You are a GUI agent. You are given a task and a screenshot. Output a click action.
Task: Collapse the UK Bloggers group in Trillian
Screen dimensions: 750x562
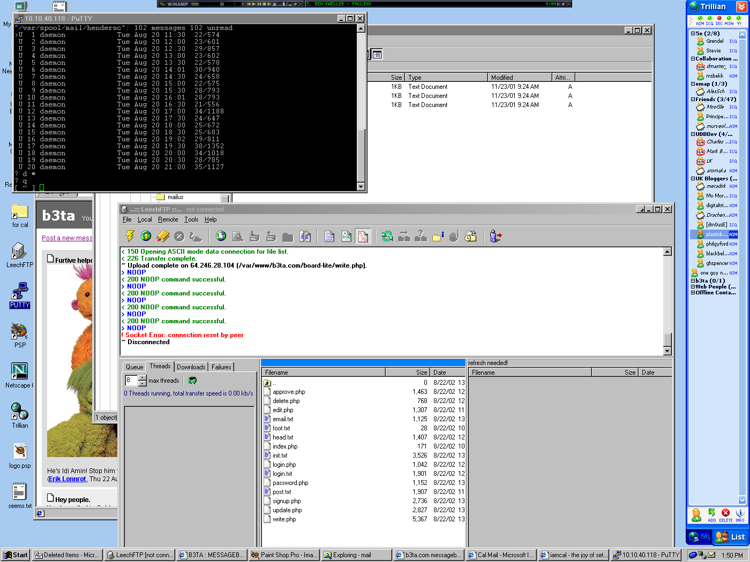(693, 179)
